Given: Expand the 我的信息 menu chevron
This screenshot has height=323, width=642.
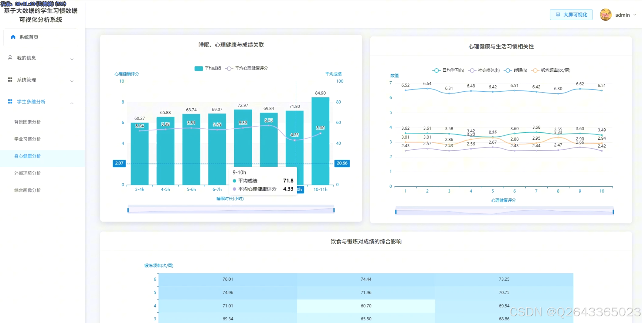Looking at the screenshot, I should [x=72, y=59].
